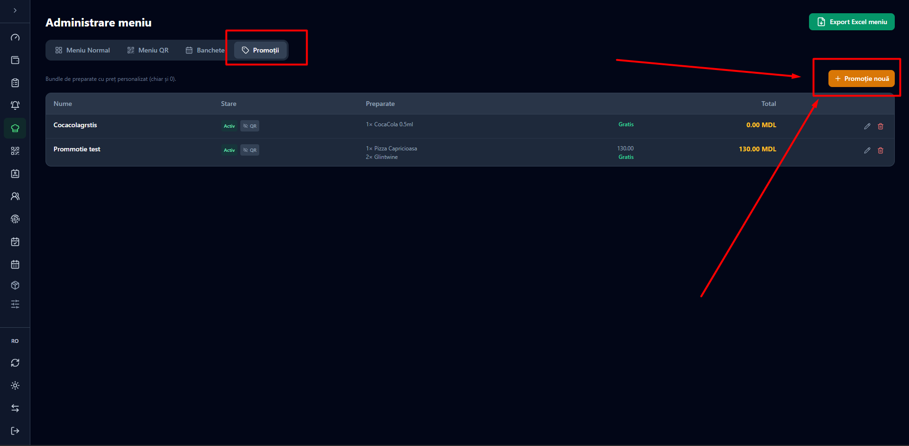Edit Cocacolagrstis promotion with the pencil icon
Viewport: 909px width, 446px height.
click(x=867, y=126)
